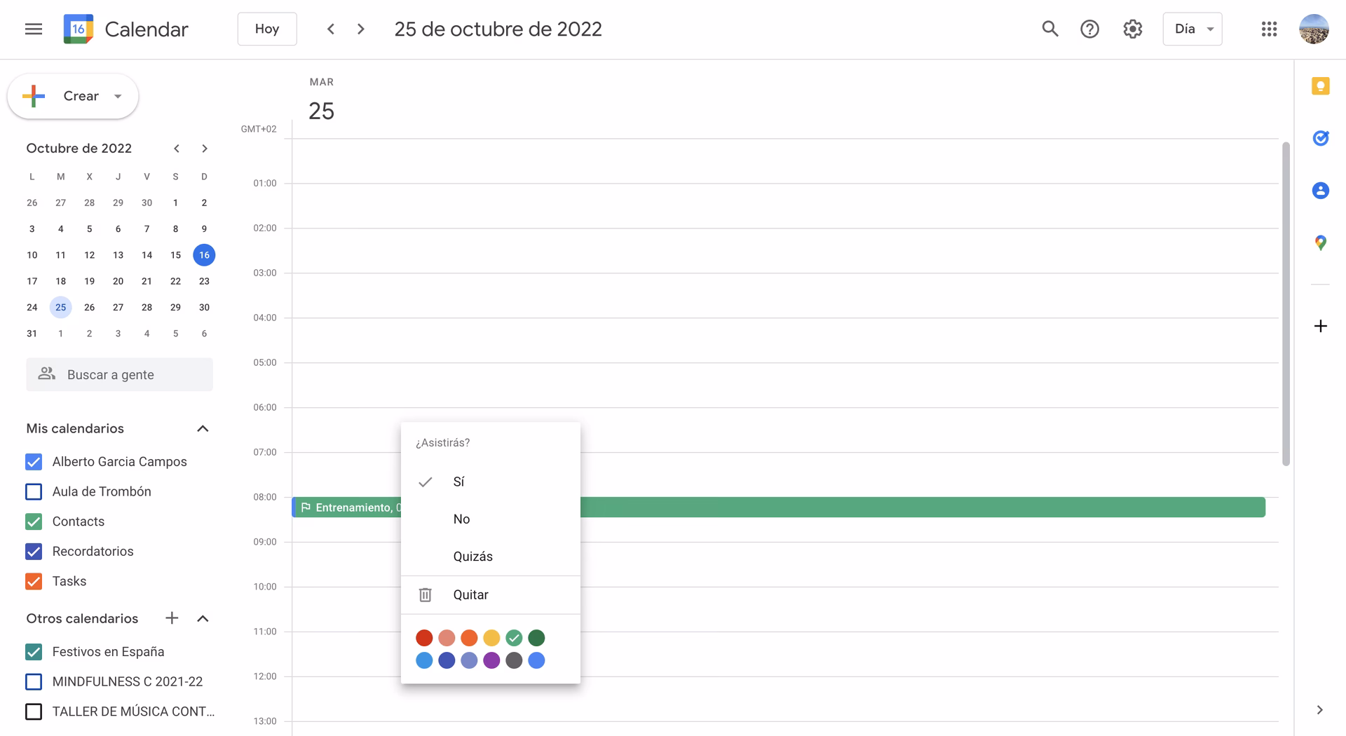The height and width of the screenshot is (736, 1346).
Task: Open the Crear button dropdown arrow
Action: (x=118, y=96)
